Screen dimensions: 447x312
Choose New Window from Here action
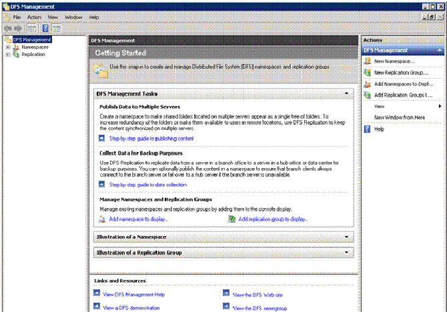tap(400, 117)
